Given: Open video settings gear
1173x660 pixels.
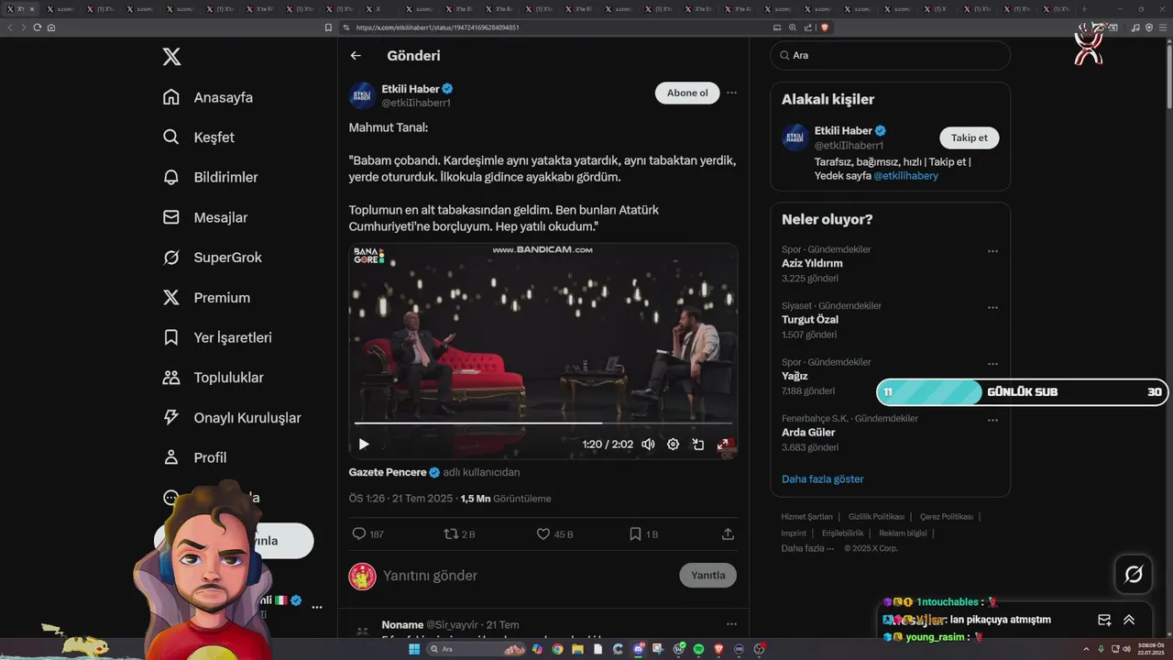Looking at the screenshot, I should (673, 445).
